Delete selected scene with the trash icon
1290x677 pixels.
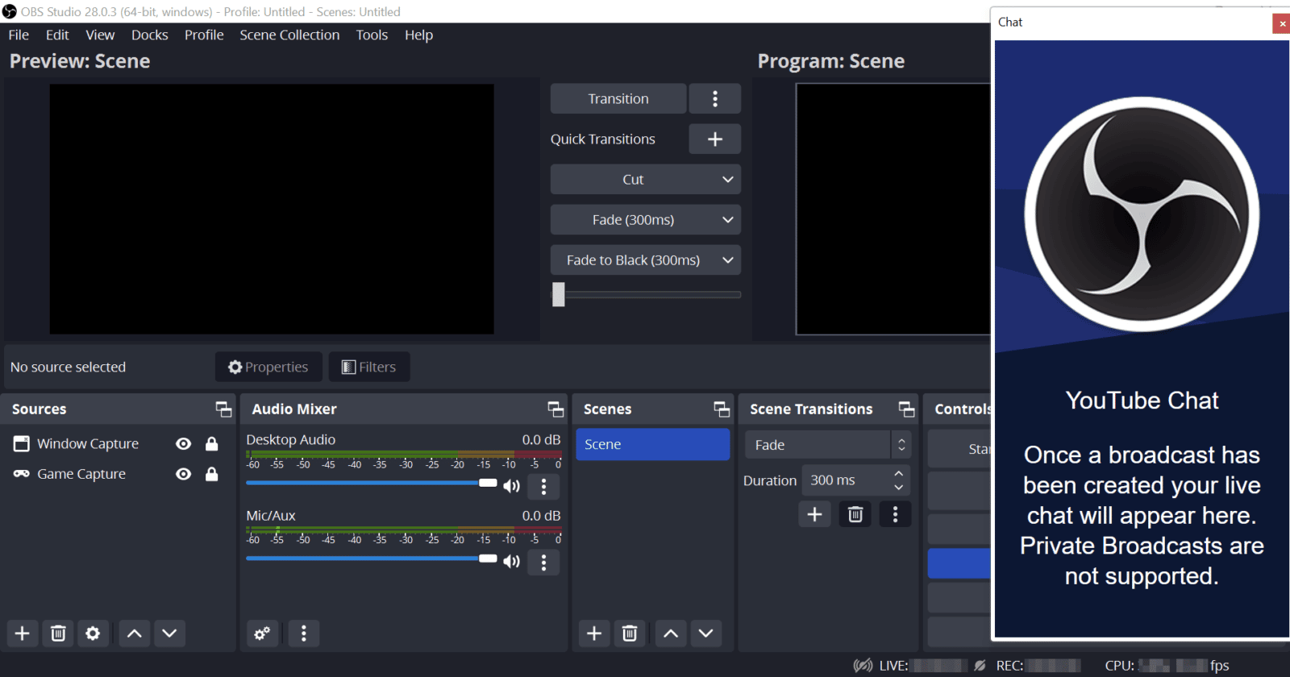[x=630, y=633]
